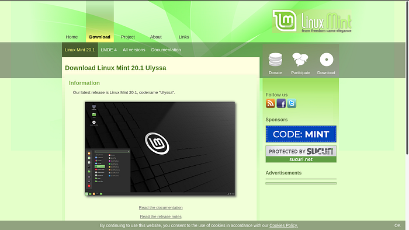The width and height of the screenshot is (409, 230).
Task: Click the Linux Mint logo
Action: (x=311, y=22)
